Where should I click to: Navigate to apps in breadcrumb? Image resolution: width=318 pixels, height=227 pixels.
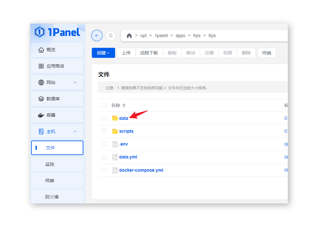[x=180, y=36]
